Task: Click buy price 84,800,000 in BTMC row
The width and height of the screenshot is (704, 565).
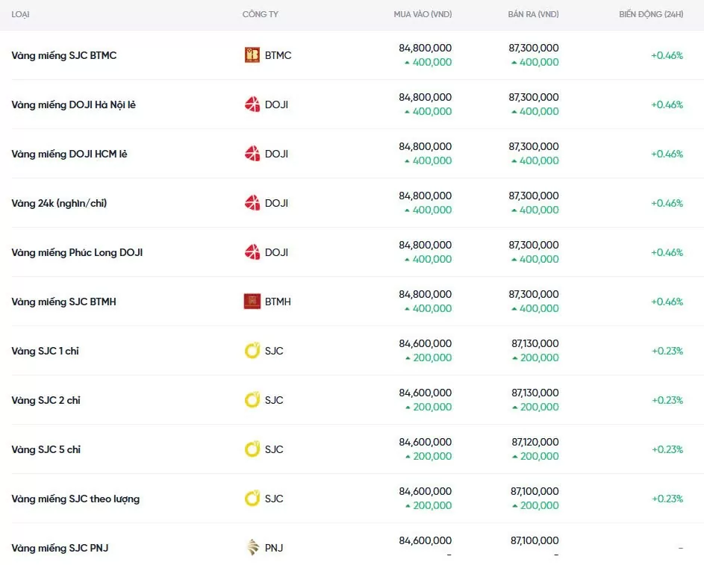Action: coord(426,48)
